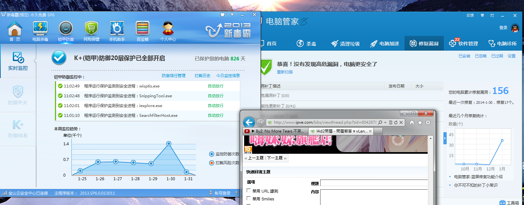Click 帐号登录 in 新毒霸 status bar
Image resolution: width=524 pixels, height=205 pixels.
click(223, 193)
